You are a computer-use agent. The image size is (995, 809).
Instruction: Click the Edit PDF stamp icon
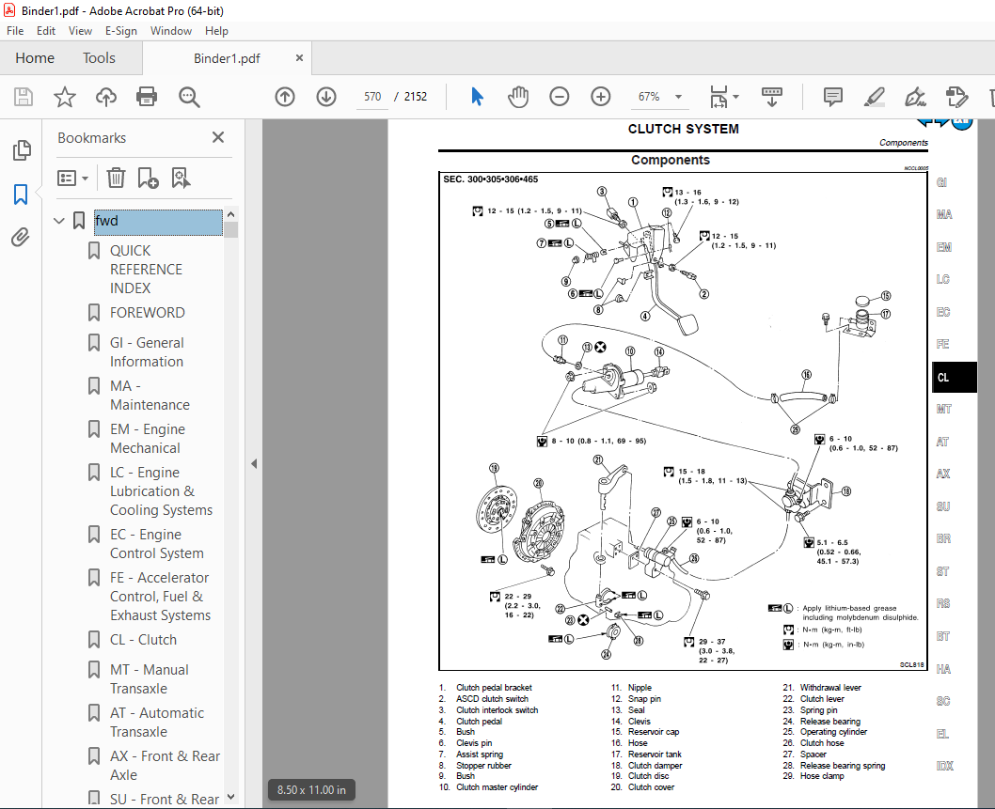click(x=956, y=97)
